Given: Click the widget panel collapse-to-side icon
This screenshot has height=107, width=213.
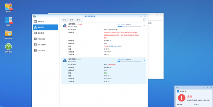Looking at the screenshot, I should pos(211,87).
